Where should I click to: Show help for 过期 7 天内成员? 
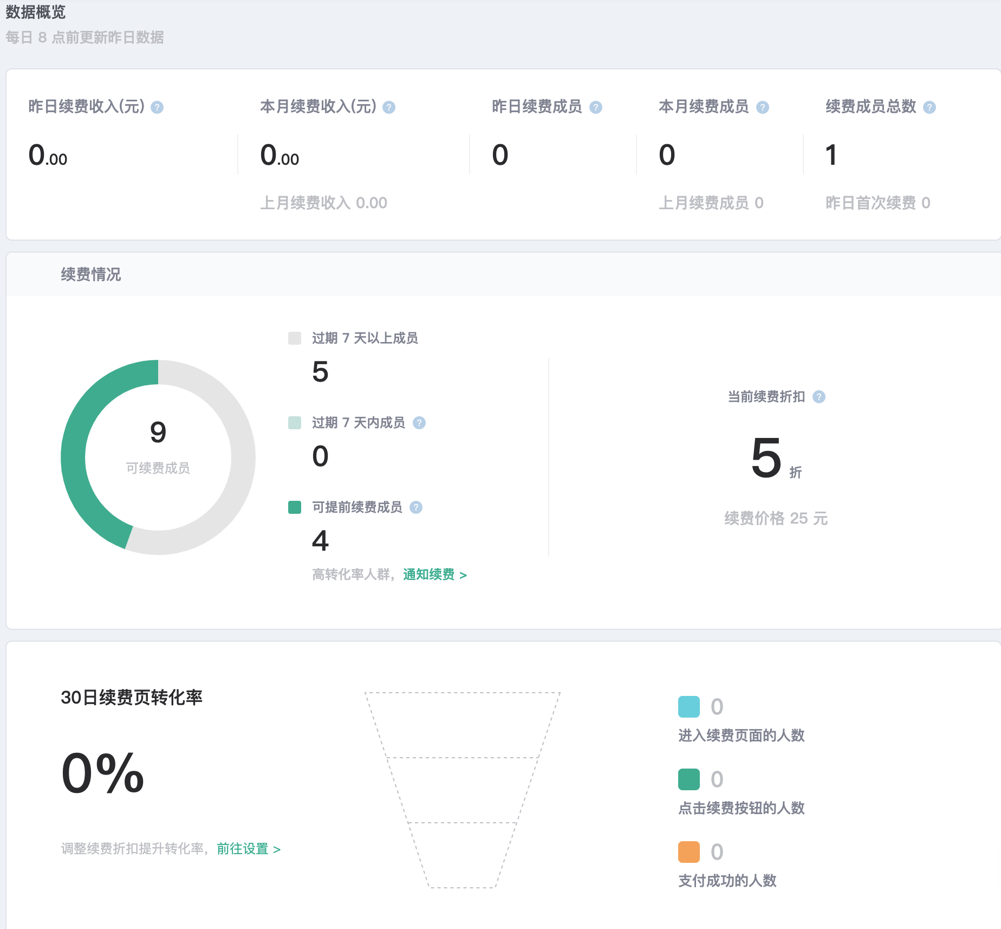pos(419,423)
